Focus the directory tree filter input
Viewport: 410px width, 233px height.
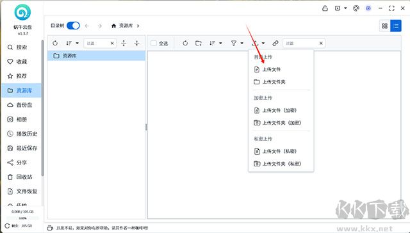pos(97,44)
